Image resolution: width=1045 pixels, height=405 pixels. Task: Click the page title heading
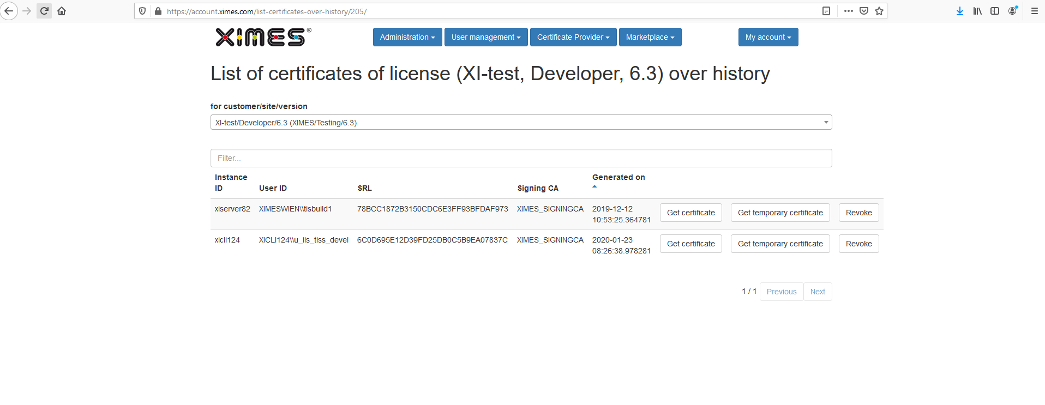click(490, 74)
